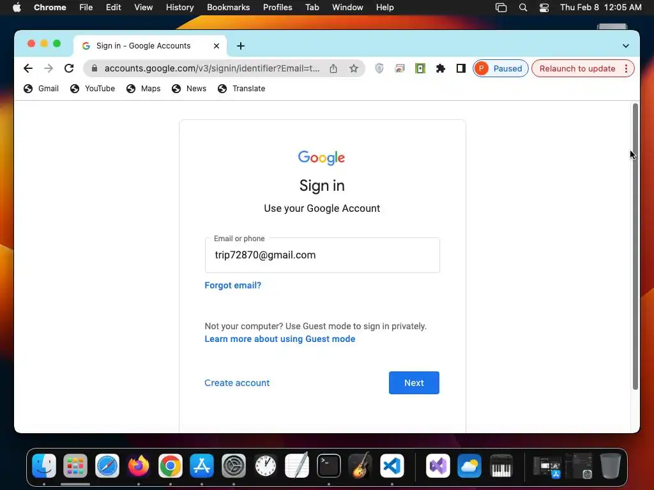Image resolution: width=654 pixels, height=490 pixels.
Task: Open a new tab with plus button
Action: pos(241,46)
